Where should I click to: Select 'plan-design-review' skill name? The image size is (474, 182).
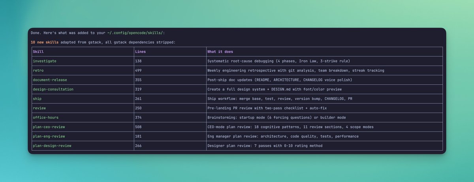[52, 146]
